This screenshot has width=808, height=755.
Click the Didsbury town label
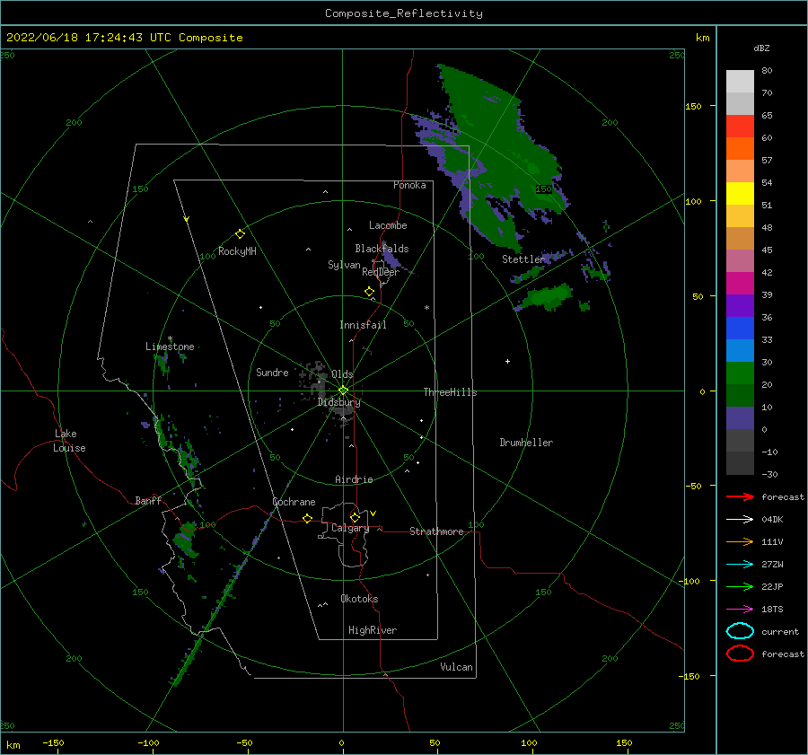click(x=339, y=402)
